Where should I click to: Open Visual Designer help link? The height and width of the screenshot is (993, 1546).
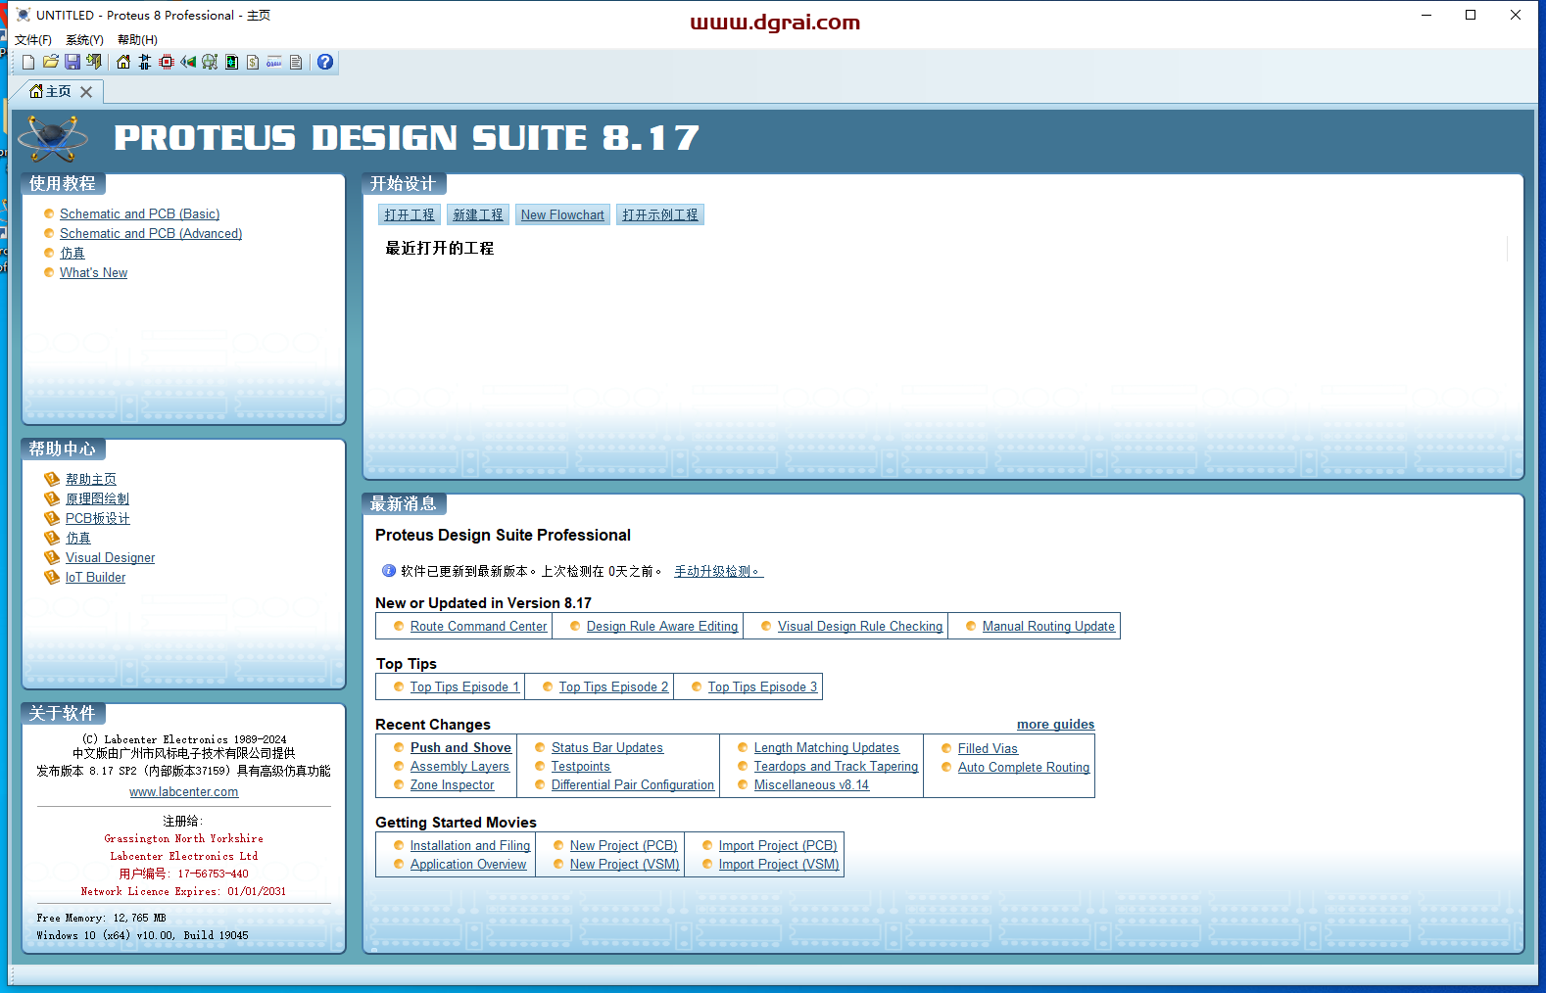pyautogui.click(x=110, y=558)
